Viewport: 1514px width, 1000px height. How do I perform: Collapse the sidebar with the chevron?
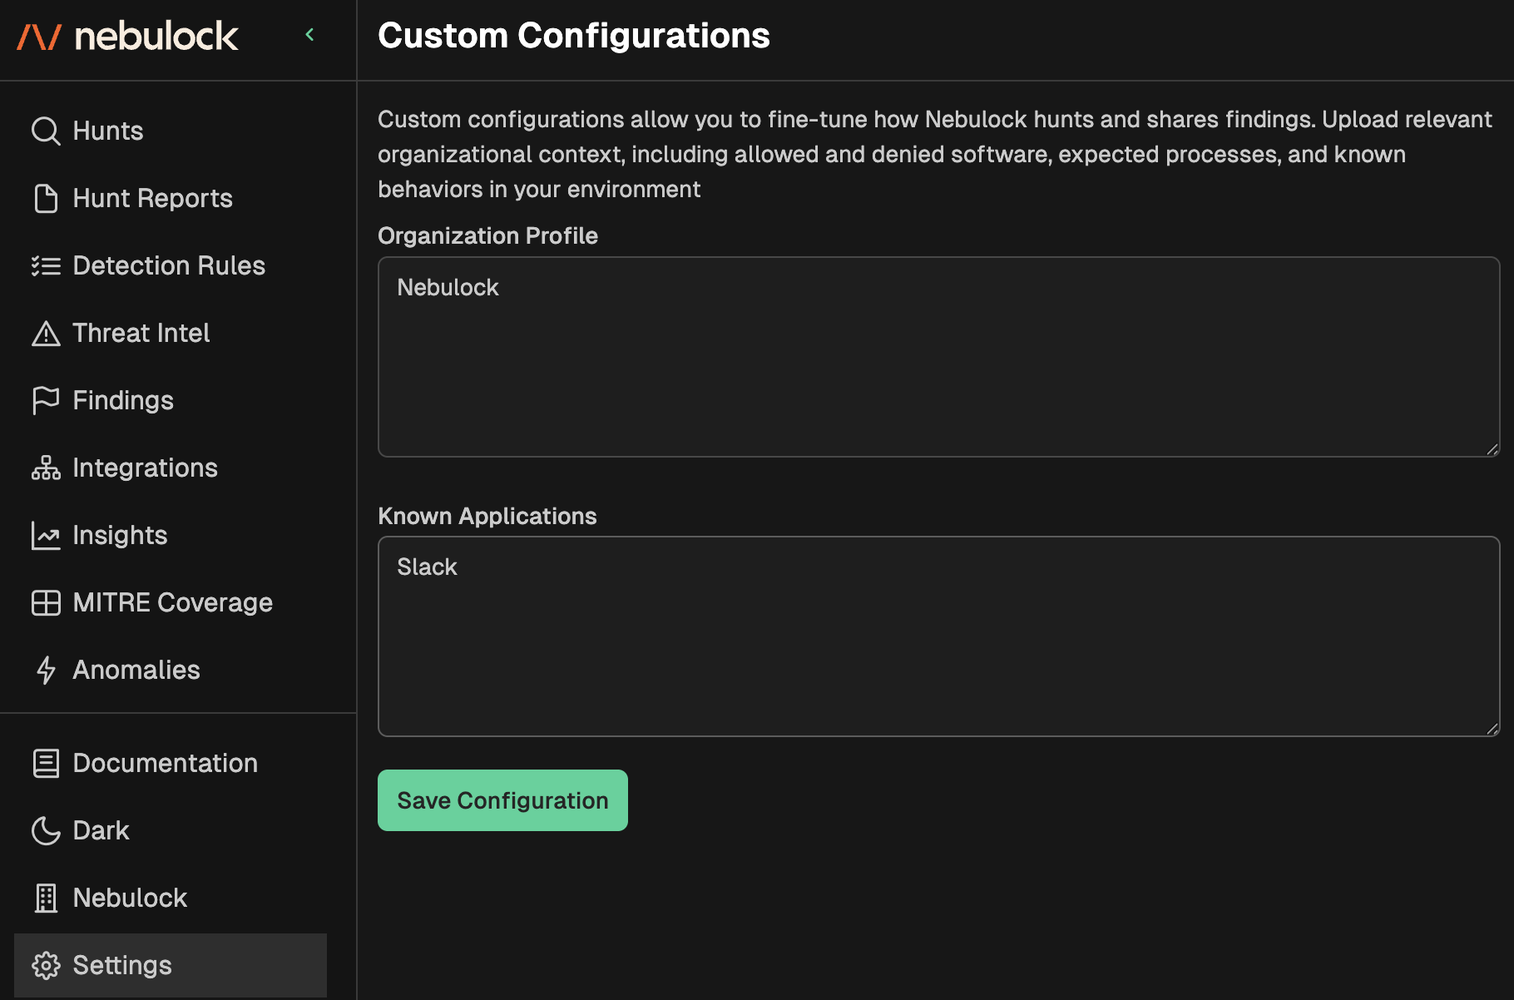pos(310,35)
